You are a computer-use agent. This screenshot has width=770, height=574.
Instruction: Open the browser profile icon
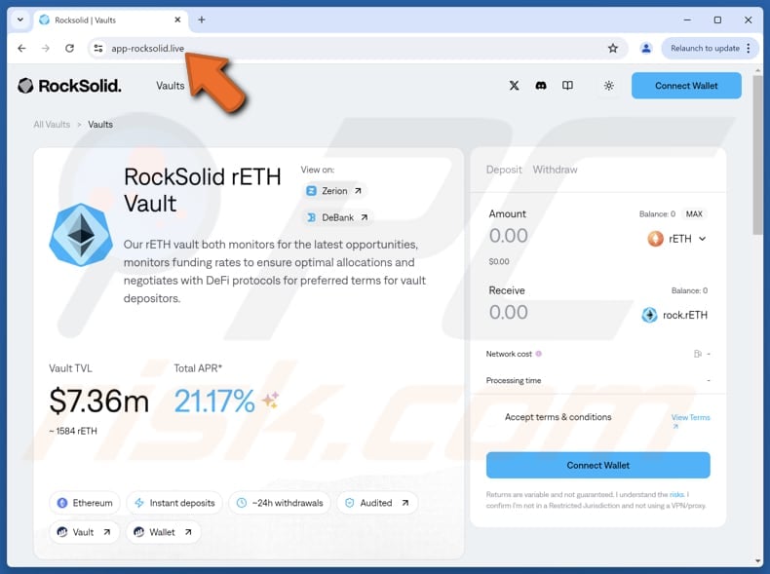[646, 48]
